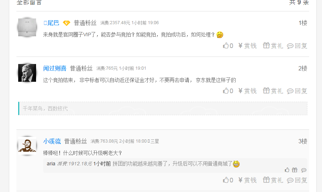Click 赏礼 gift icon on 1楼 comment

(273, 46)
